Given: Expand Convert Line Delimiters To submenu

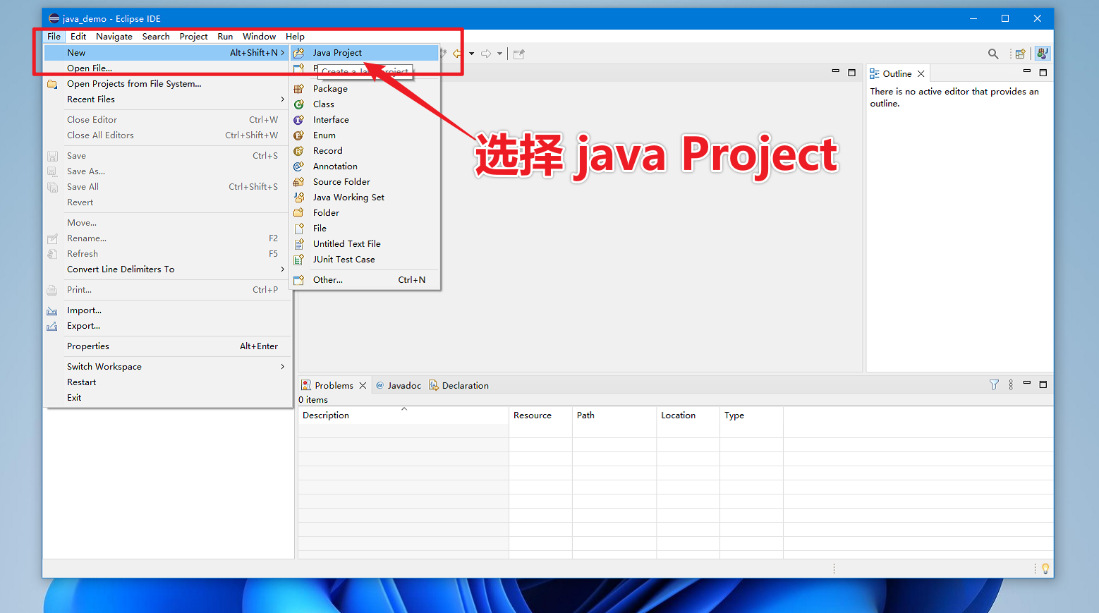Looking at the screenshot, I should tap(283, 269).
